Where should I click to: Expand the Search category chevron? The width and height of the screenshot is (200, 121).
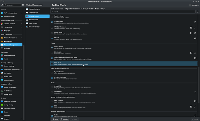click(x=21, y=59)
